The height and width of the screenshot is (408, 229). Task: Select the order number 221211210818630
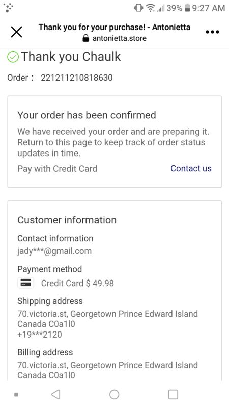coord(77,78)
